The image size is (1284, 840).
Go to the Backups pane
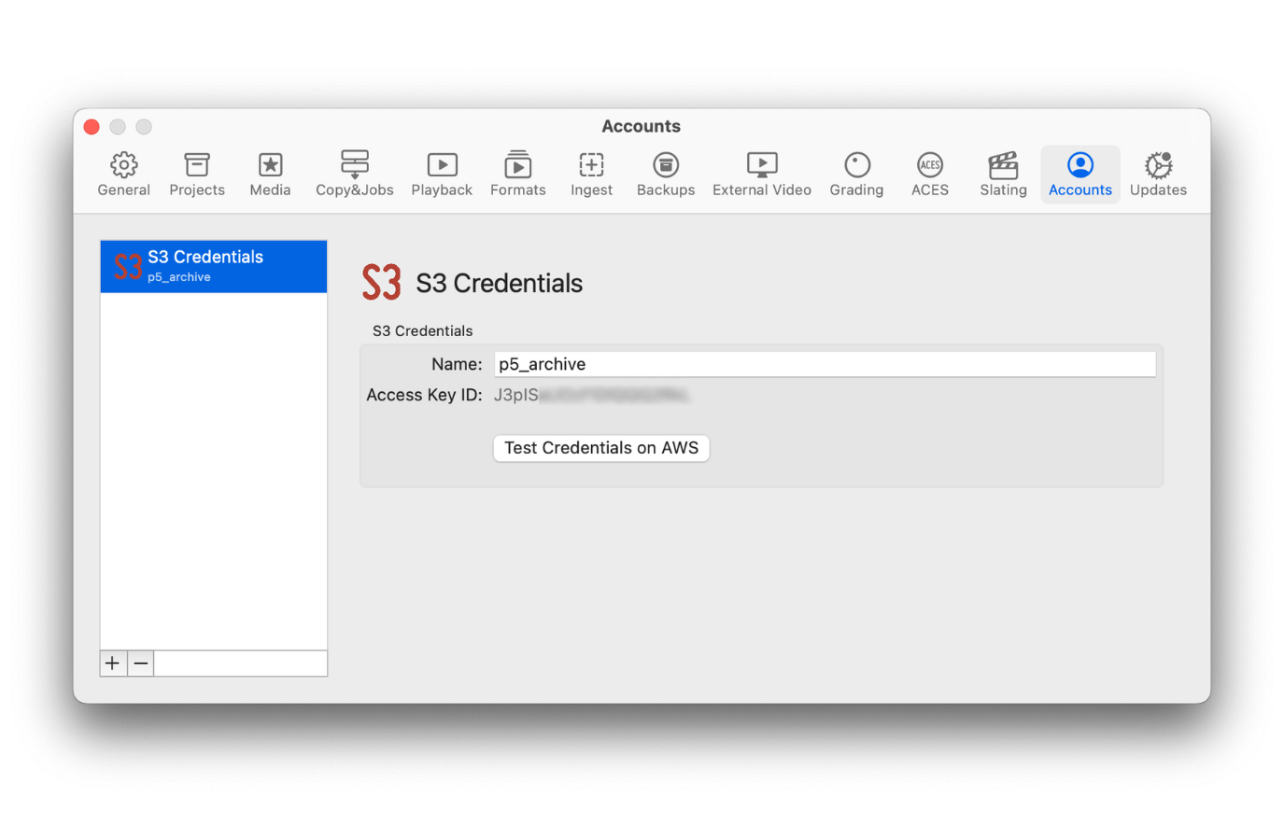(x=666, y=175)
